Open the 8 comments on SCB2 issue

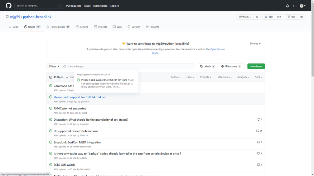point(260,165)
